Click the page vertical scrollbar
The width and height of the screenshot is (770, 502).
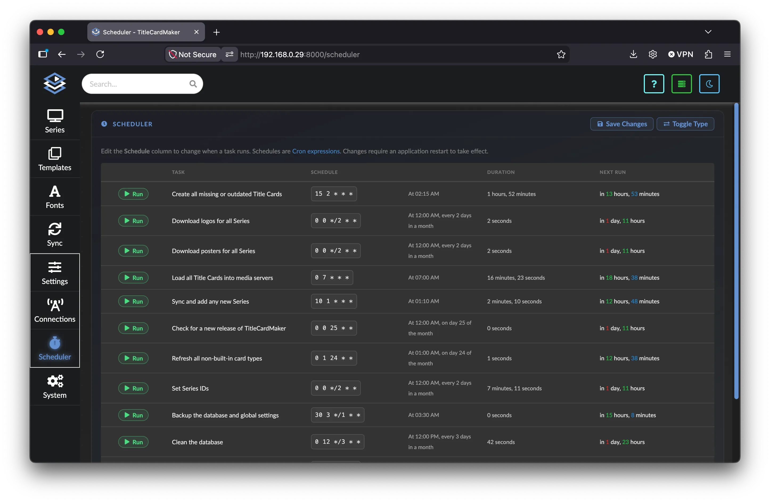point(736,251)
